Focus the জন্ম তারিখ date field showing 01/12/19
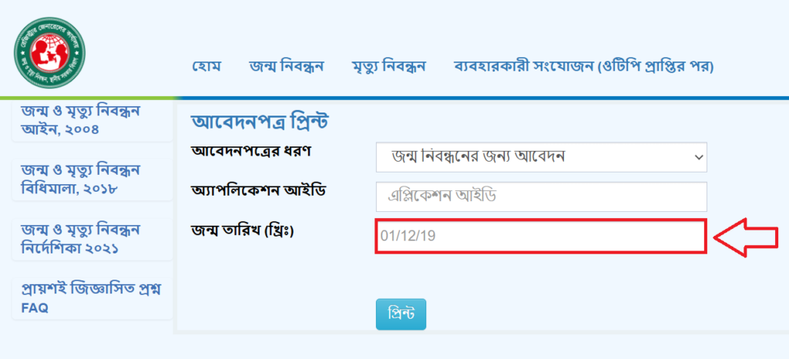Screen dimensions: 789x359 541,236
